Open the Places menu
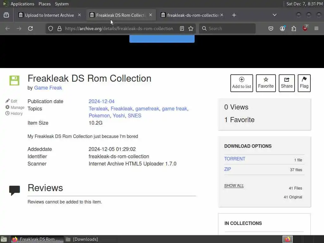The width and height of the screenshot is (324, 243). point(45,4)
